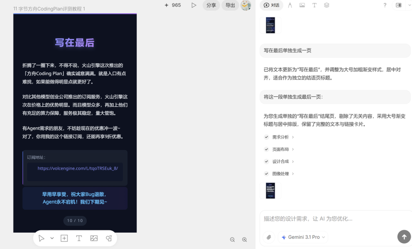
Task: Toggle the checkmark beside 图像处理
Action: (x=266, y=173)
